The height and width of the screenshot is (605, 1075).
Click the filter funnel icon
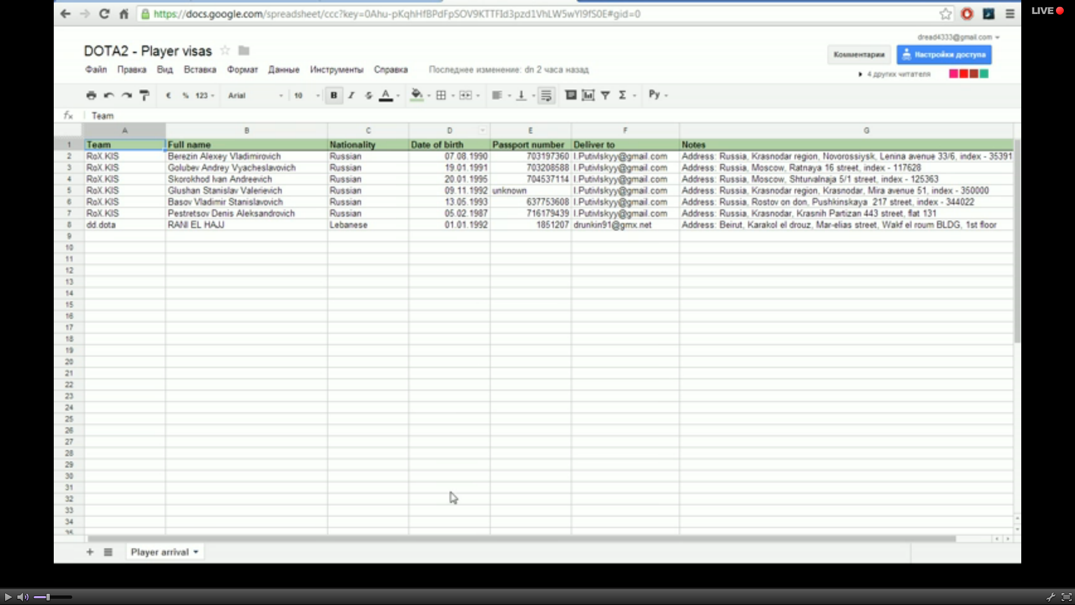605,95
